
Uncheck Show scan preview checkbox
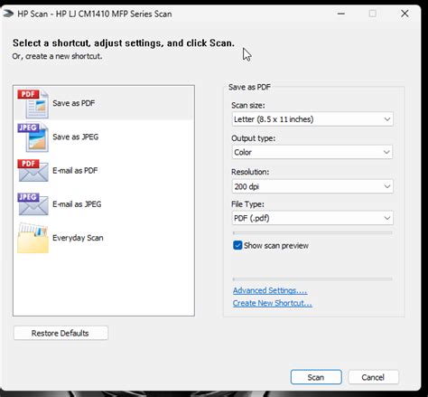tap(237, 245)
